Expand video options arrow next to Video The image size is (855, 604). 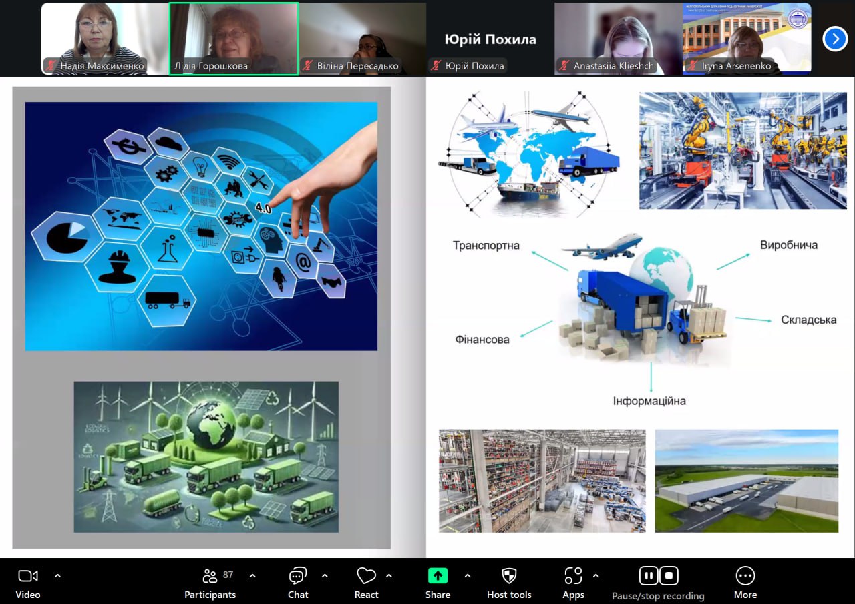[x=57, y=575]
